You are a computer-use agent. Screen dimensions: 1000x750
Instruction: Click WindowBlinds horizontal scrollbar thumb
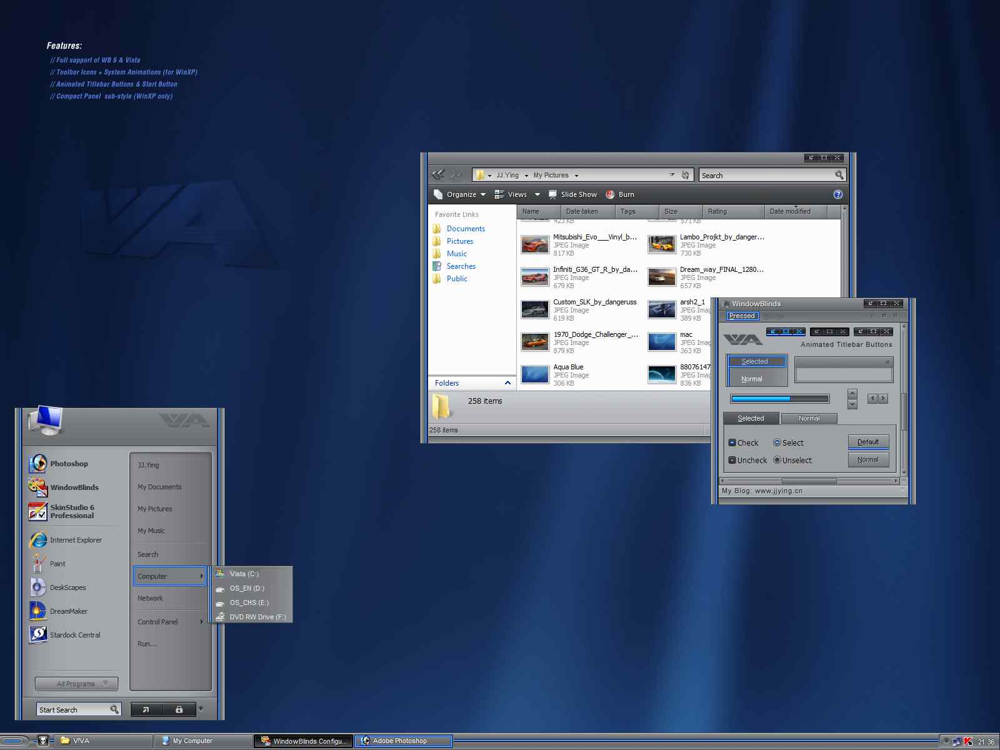click(x=809, y=481)
